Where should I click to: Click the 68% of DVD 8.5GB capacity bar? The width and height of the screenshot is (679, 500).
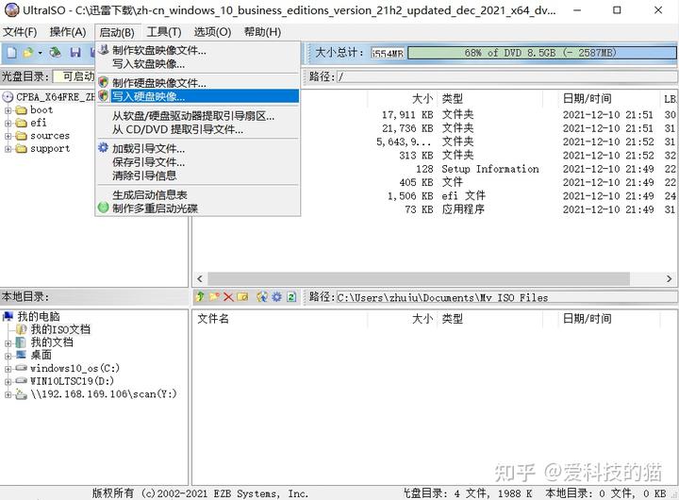click(541, 53)
